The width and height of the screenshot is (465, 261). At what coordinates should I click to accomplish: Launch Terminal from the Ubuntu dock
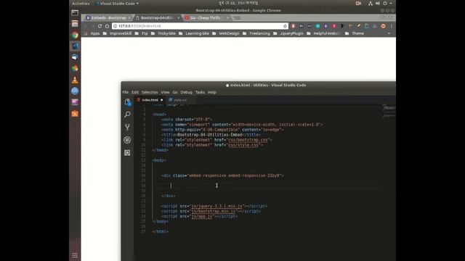75,13
